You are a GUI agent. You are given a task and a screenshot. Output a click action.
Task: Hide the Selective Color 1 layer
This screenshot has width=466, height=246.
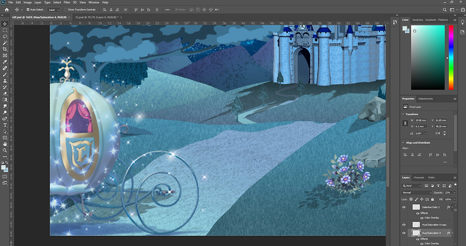pos(404,207)
